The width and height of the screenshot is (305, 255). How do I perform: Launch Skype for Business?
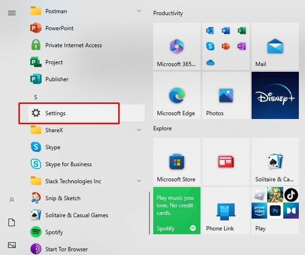[x=87, y=164]
